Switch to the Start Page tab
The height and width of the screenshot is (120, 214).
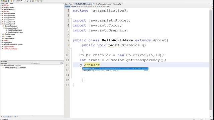69,4
